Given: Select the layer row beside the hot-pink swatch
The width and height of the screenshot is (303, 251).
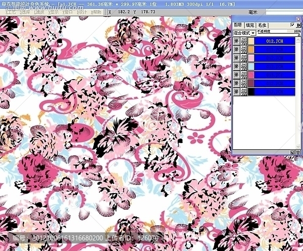Looking at the screenshot, I should [275, 75].
